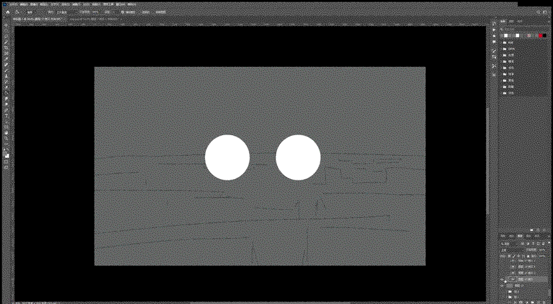Open the 滤镜 (Filter) menu
Viewport: 553px width, 304px height.
pyautogui.click(x=77, y=5)
